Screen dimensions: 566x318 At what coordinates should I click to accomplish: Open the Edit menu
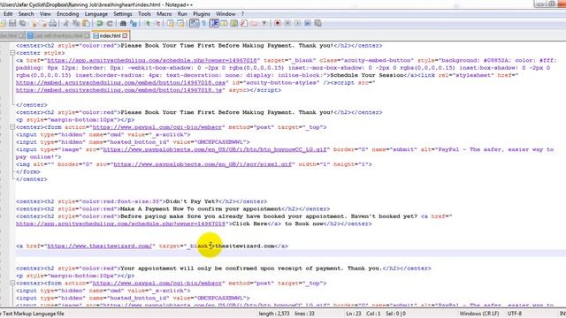(x=8, y=14)
